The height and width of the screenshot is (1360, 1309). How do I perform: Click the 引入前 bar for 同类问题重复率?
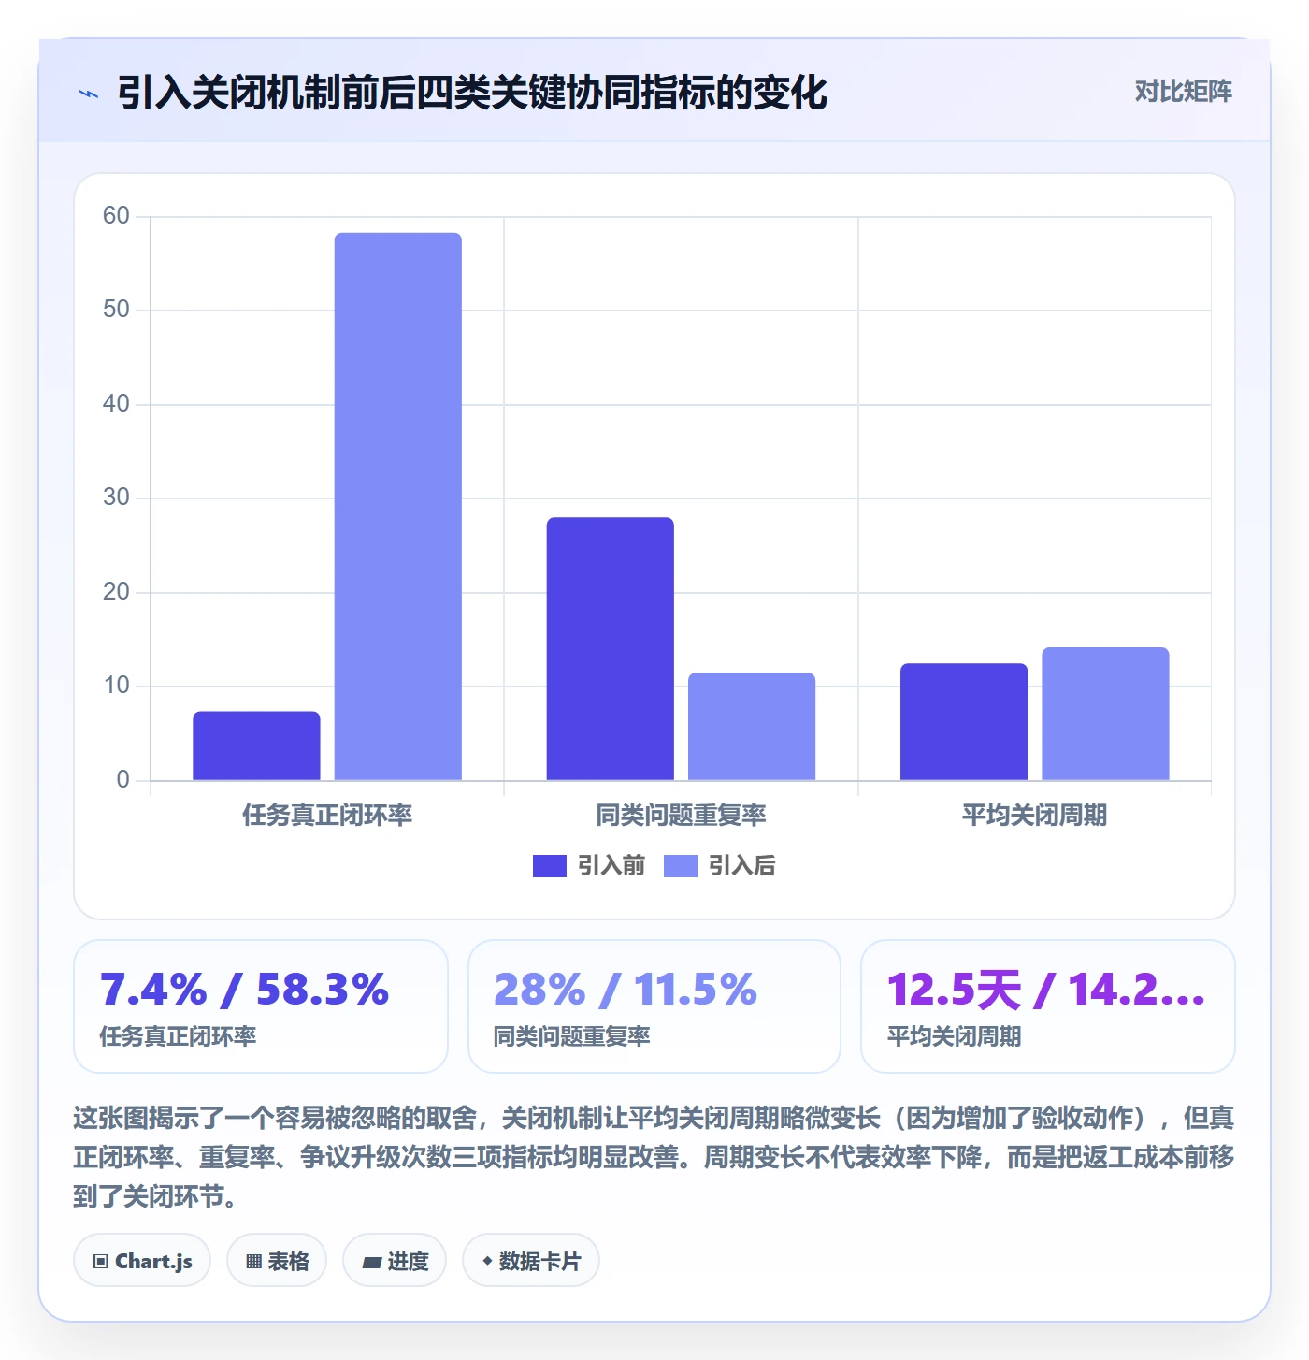(x=611, y=648)
